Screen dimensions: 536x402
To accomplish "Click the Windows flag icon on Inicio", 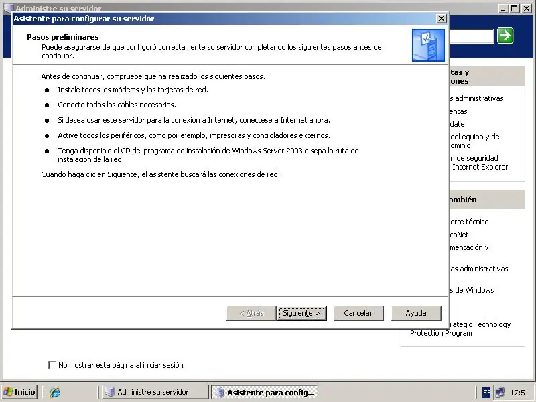I will (7, 392).
